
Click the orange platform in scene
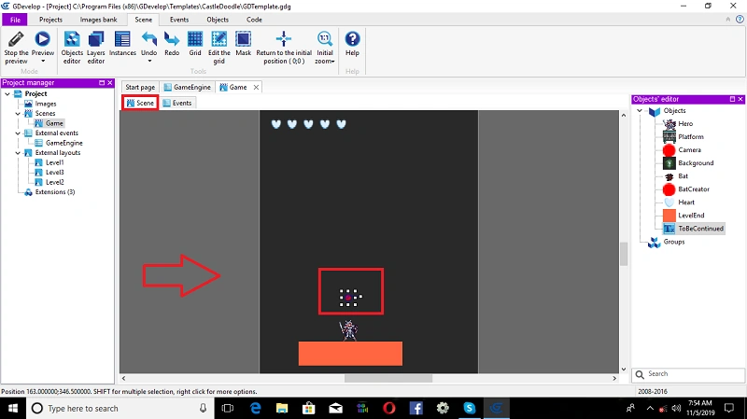[350, 354]
